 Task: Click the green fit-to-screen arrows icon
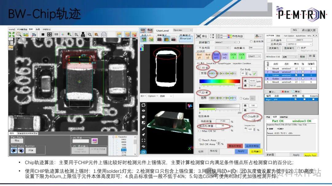pos(12,34)
